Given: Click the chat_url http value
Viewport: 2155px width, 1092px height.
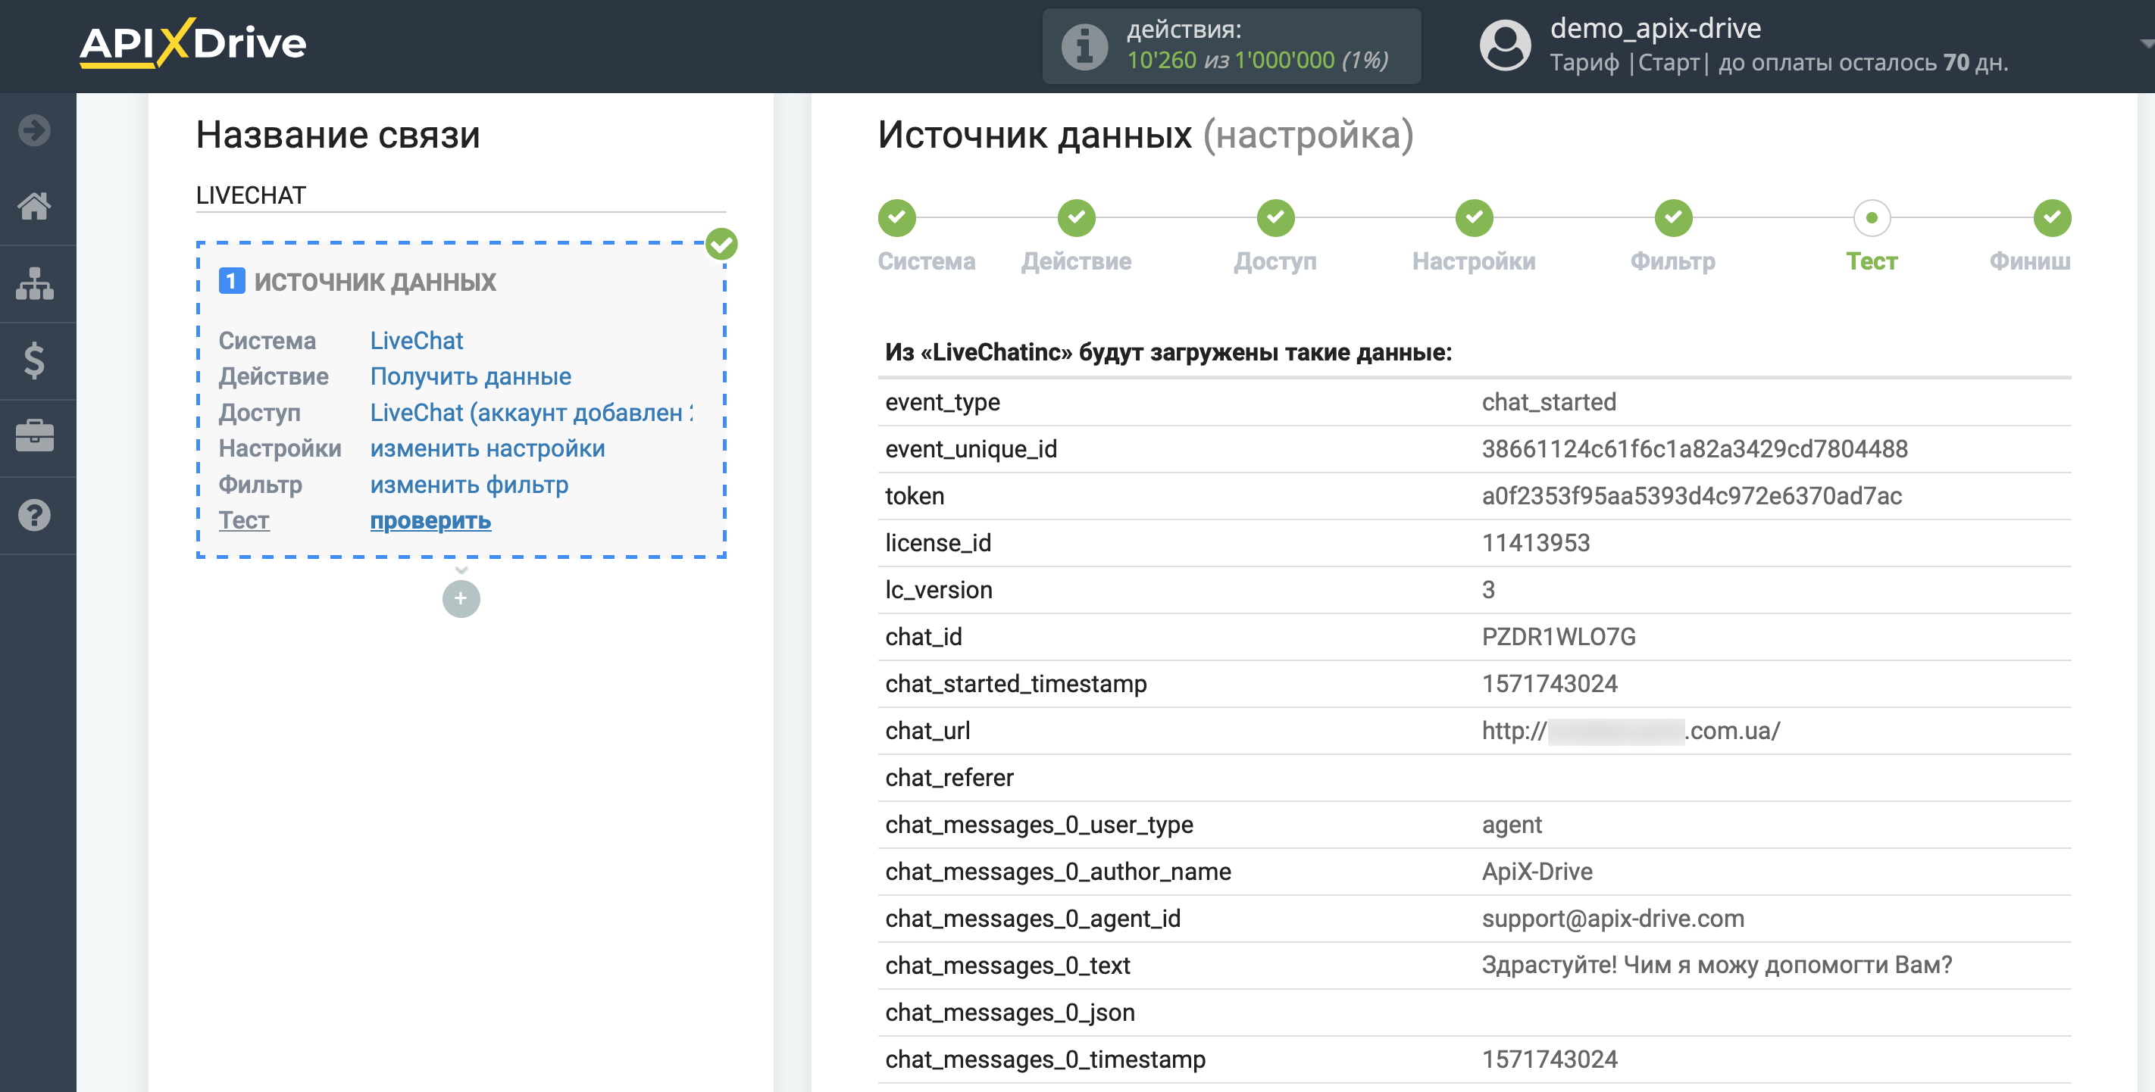Looking at the screenshot, I should (x=1631, y=731).
